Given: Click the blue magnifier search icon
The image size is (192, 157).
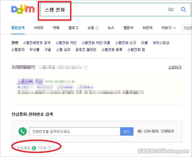Looking at the screenshot, I should [183, 9].
